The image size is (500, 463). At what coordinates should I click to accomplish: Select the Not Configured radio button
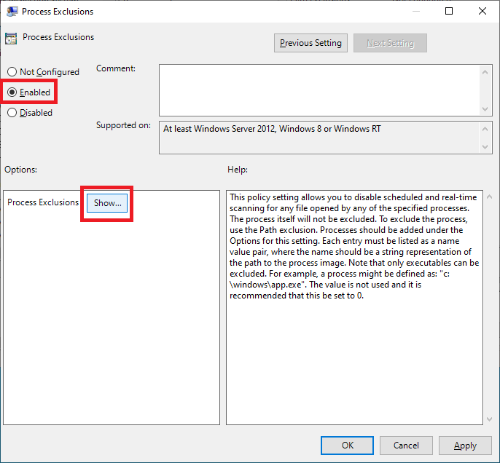point(12,72)
